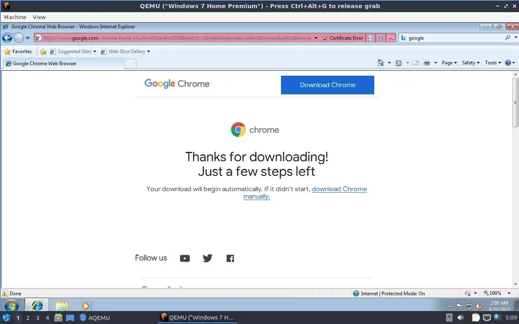Click the muted volume icon in Windows tray
The image size is (519, 324).
pos(479,306)
